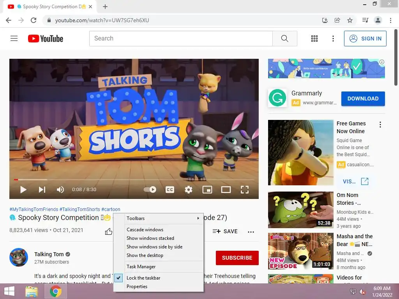Open Talking Tom channel avatar
Screen dimensions: 399x299
click(x=19, y=257)
